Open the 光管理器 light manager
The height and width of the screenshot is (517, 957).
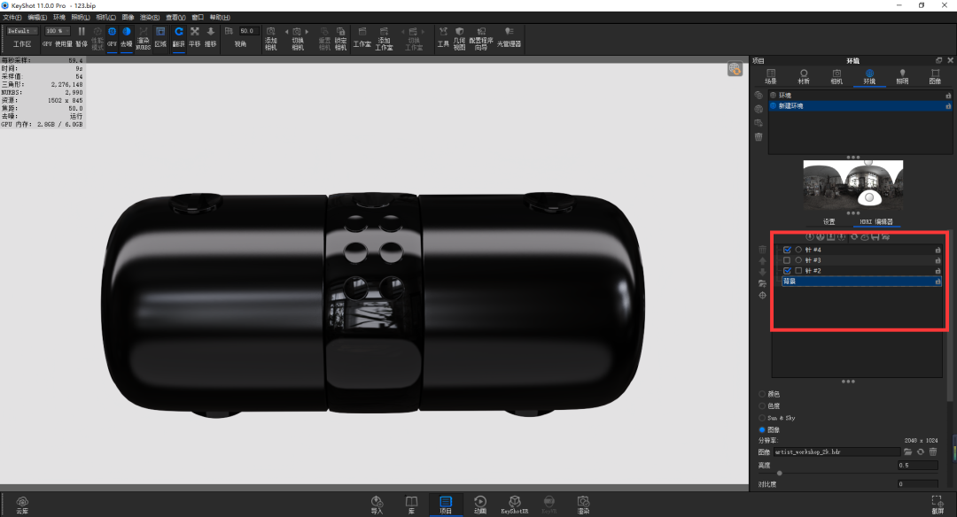click(509, 37)
